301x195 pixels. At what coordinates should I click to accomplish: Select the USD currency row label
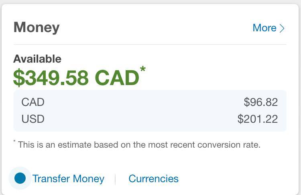tap(33, 119)
